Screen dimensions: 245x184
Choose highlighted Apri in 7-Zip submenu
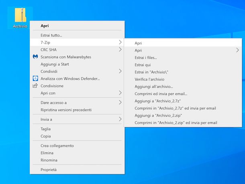(x=183, y=43)
